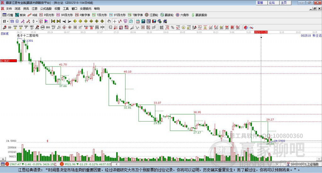
Task: Expand the 日 period dropdown
Action: point(8,21)
